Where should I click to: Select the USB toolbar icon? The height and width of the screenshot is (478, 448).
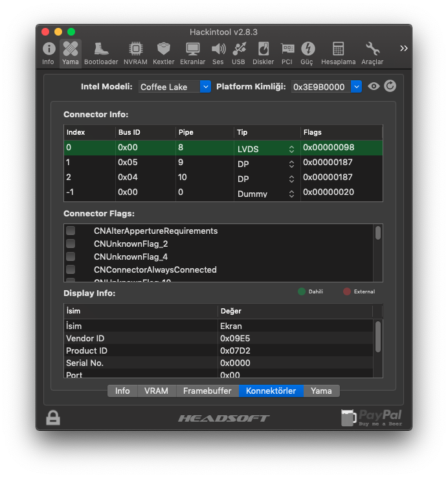238,52
